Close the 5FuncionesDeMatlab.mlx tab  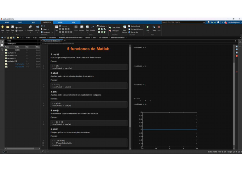pyautogui.click(x=61, y=41)
